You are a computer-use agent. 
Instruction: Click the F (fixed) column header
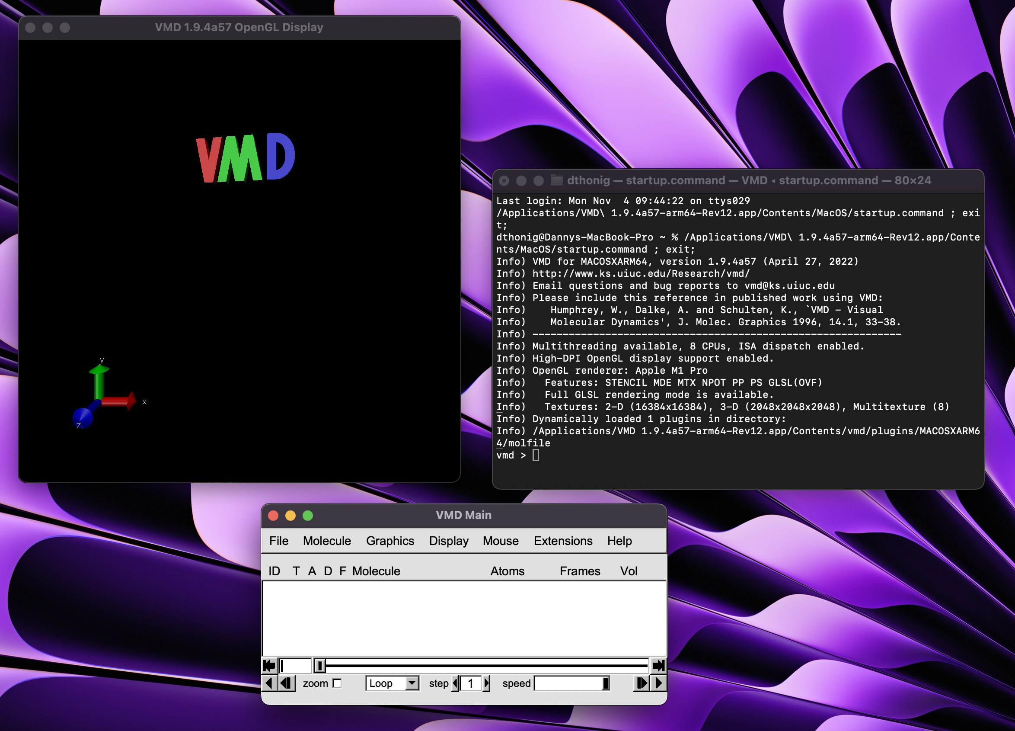tap(343, 571)
